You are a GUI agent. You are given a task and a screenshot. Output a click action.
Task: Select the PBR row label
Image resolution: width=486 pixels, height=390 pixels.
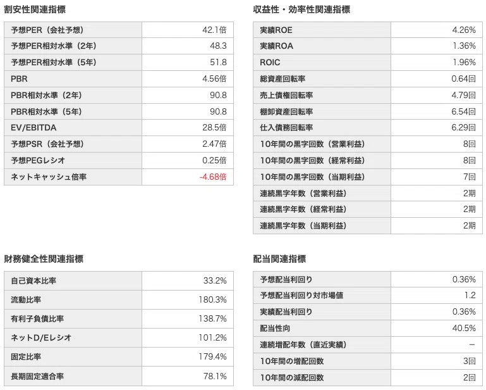click(19, 79)
